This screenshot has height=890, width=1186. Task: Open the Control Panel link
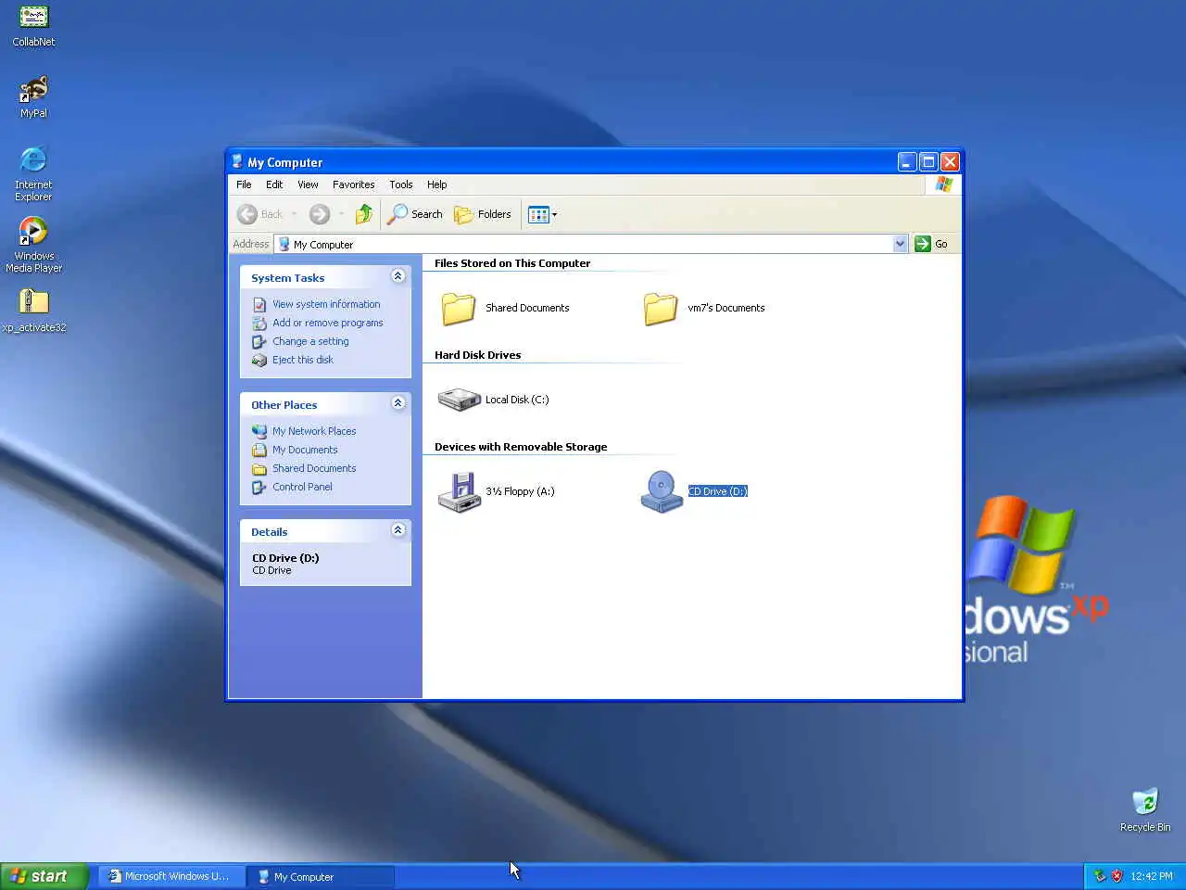coord(302,487)
